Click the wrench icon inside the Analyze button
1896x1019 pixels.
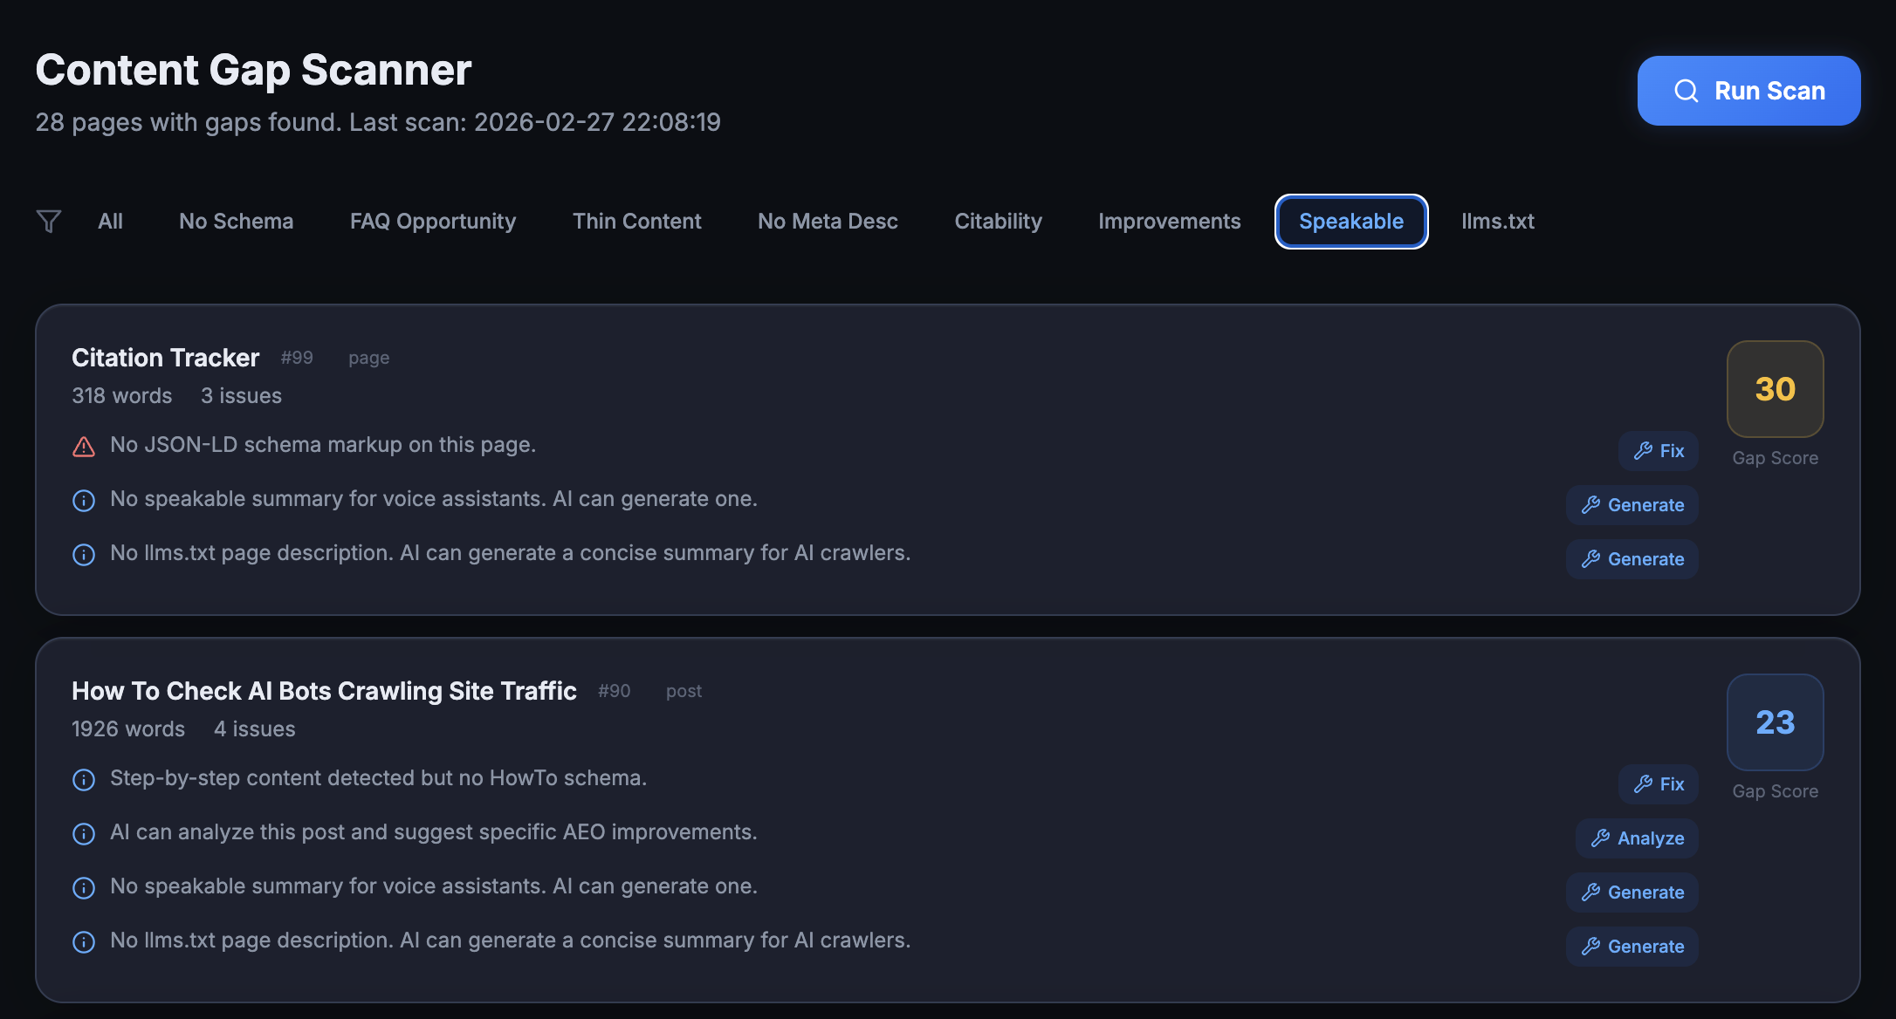click(1601, 838)
